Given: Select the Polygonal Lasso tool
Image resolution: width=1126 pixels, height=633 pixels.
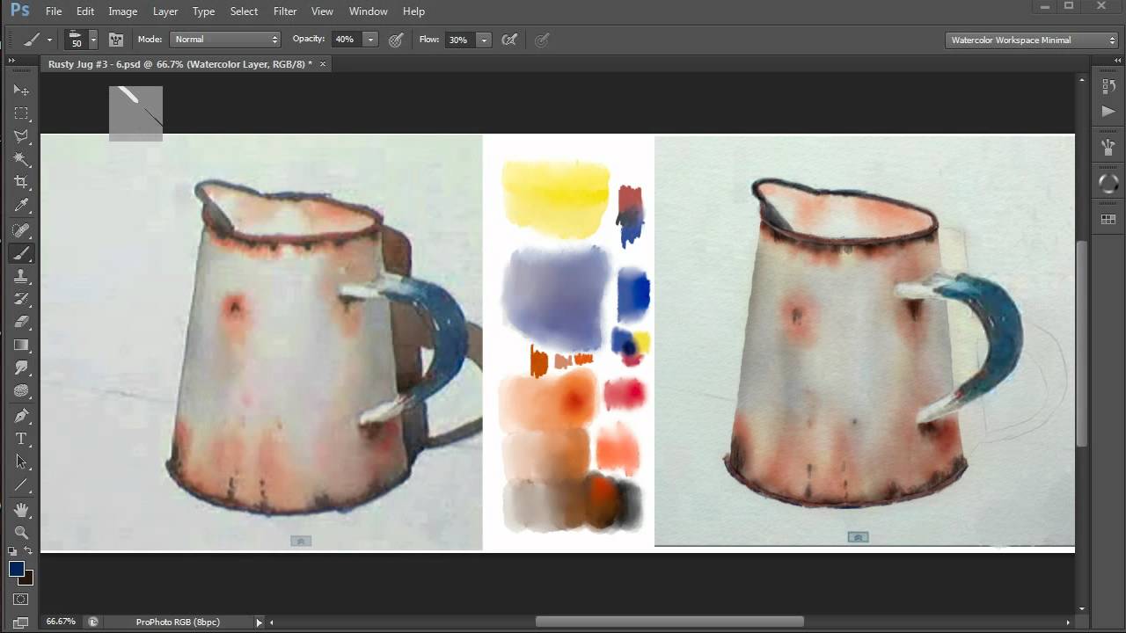Looking at the screenshot, I should pos(21,136).
